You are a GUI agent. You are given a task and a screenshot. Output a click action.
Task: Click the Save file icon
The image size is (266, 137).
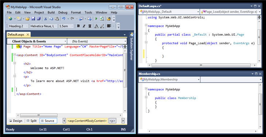point(33,19)
